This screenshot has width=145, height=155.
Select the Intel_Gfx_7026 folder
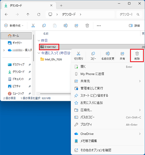(x=51, y=59)
